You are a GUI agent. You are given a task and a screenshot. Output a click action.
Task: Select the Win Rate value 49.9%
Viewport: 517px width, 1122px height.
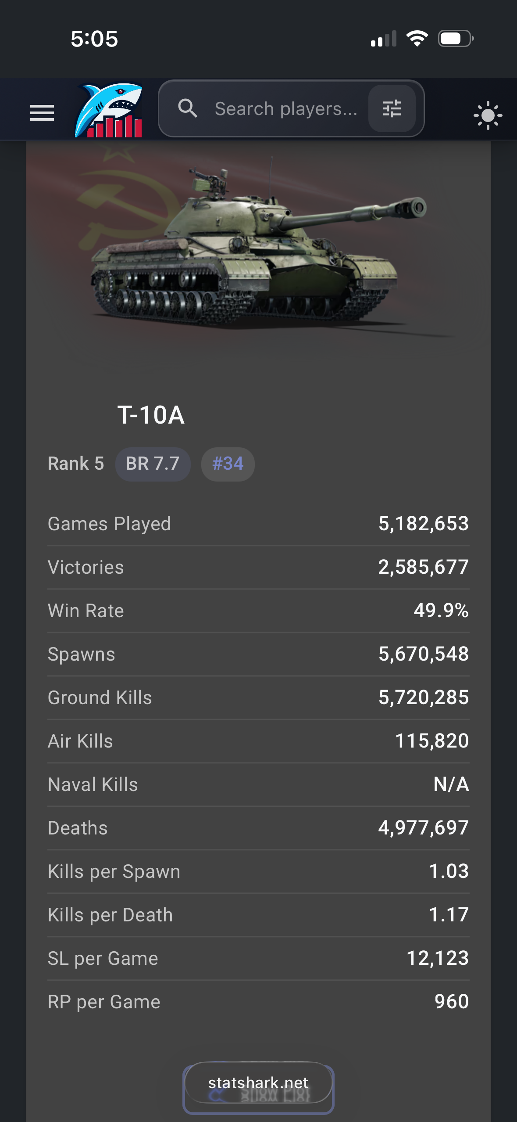pos(441,611)
